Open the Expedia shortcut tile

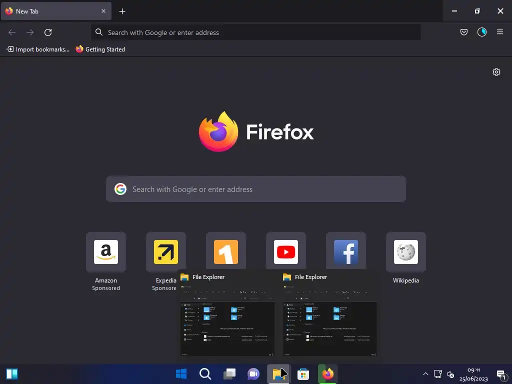[x=166, y=252]
